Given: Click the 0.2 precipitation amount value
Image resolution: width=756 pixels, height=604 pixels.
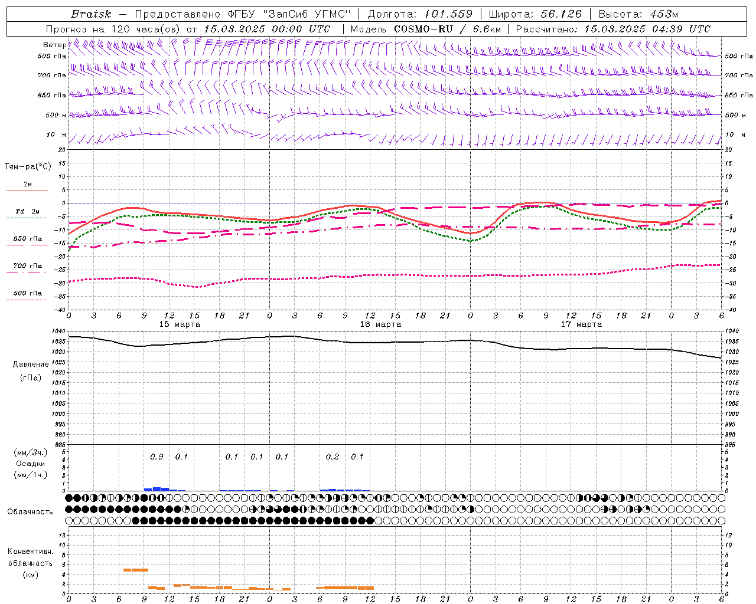Looking at the screenshot, I should coord(333,457).
